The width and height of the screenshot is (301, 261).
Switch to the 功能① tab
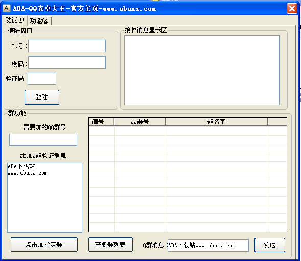point(15,20)
